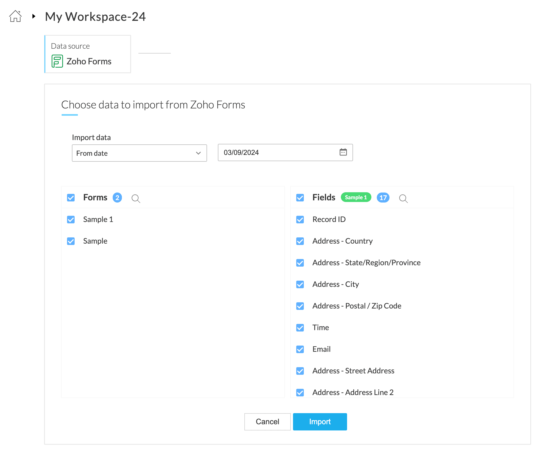Open the calendar date picker icon
The width and height of the screenshot is (546, 451).
(x=343, y=152)
